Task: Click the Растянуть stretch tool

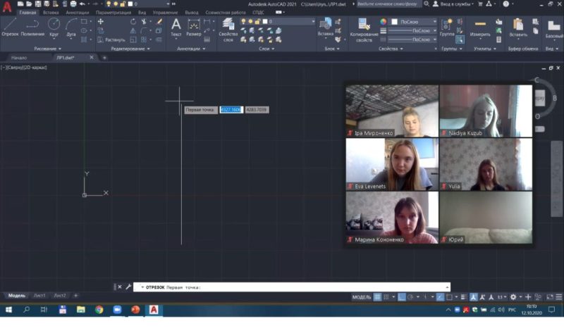Action: tap(111, 40)
